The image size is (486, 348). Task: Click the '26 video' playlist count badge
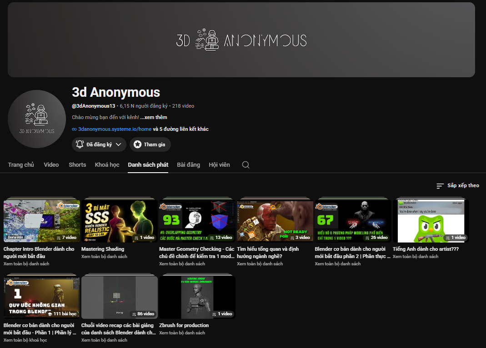point(376,238)
